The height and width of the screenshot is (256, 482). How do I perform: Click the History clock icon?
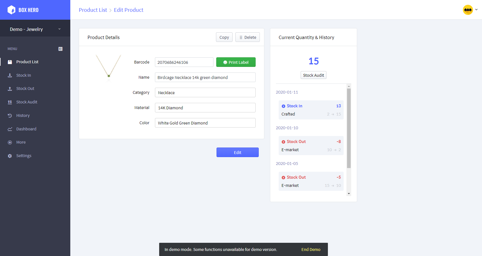[x=10, y=115]
